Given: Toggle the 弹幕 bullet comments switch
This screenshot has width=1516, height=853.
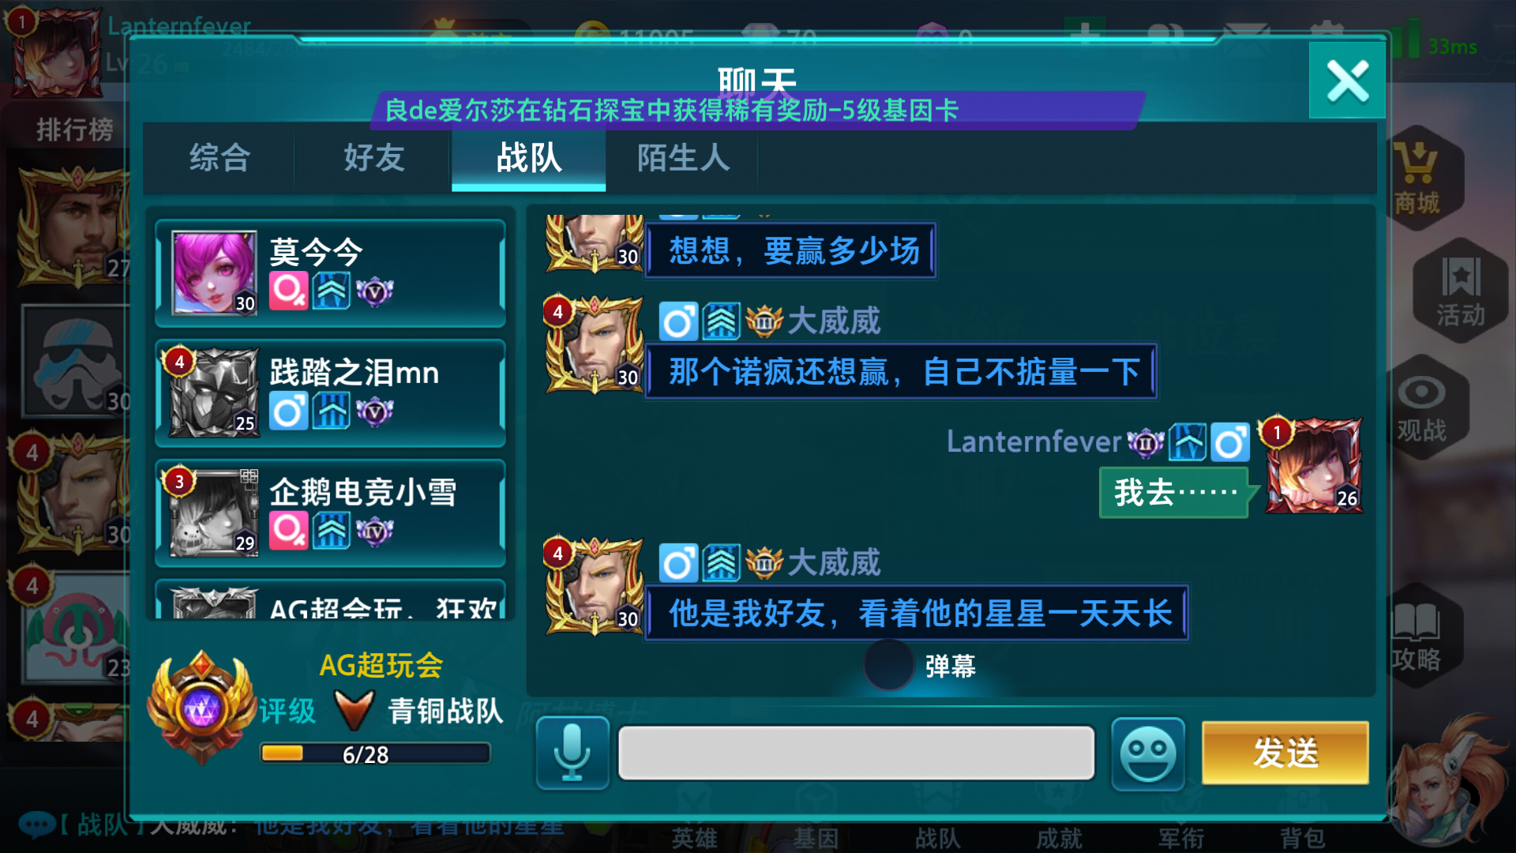Looking at the screenshot, I should [890, 666].
